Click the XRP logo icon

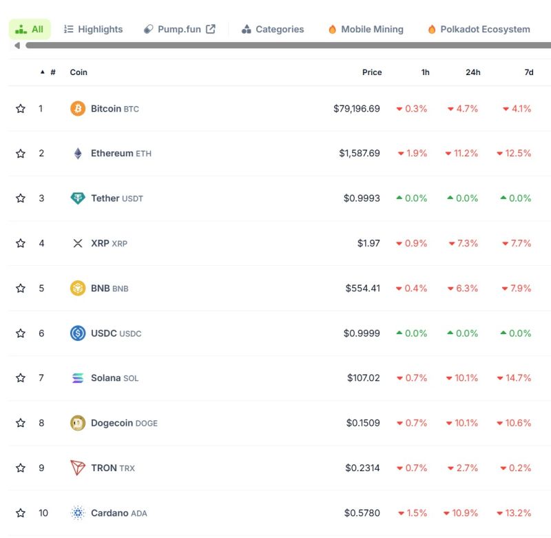(x=78, y=243)
